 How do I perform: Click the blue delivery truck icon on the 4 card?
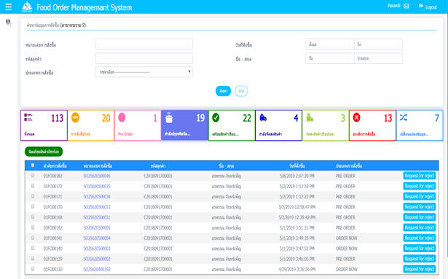[x=263, y=118]
